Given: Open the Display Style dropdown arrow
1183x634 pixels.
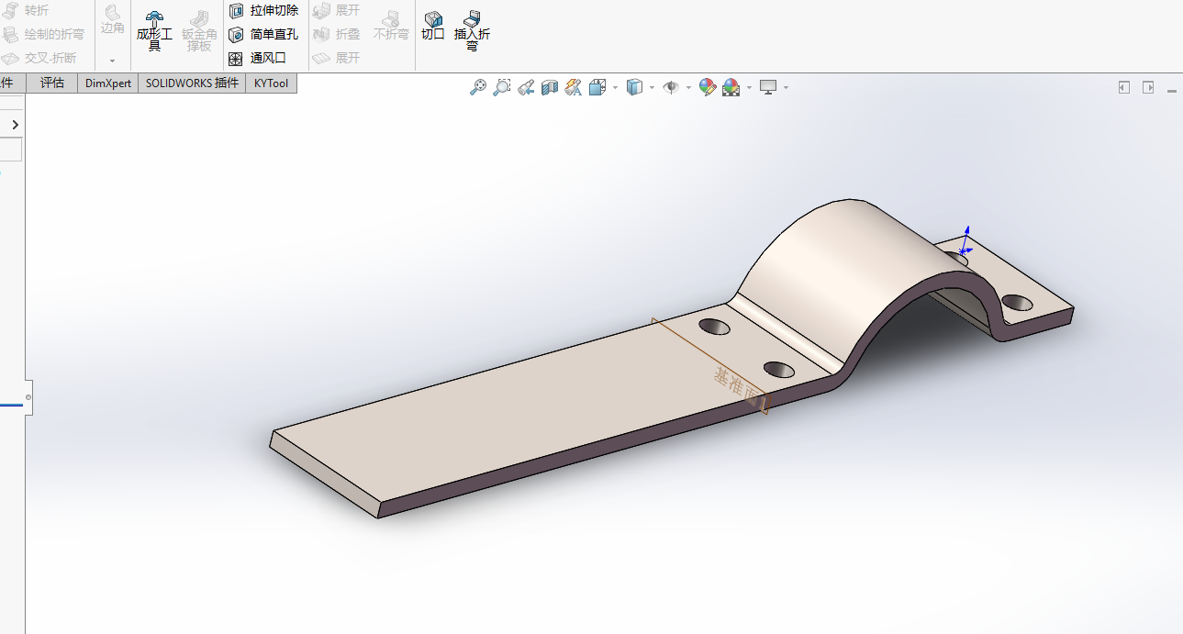Looking at the screenshot, I should click(652, 88).
